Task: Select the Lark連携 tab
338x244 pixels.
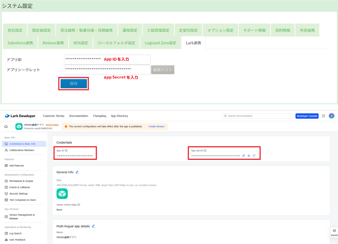Action: point(194,43)
